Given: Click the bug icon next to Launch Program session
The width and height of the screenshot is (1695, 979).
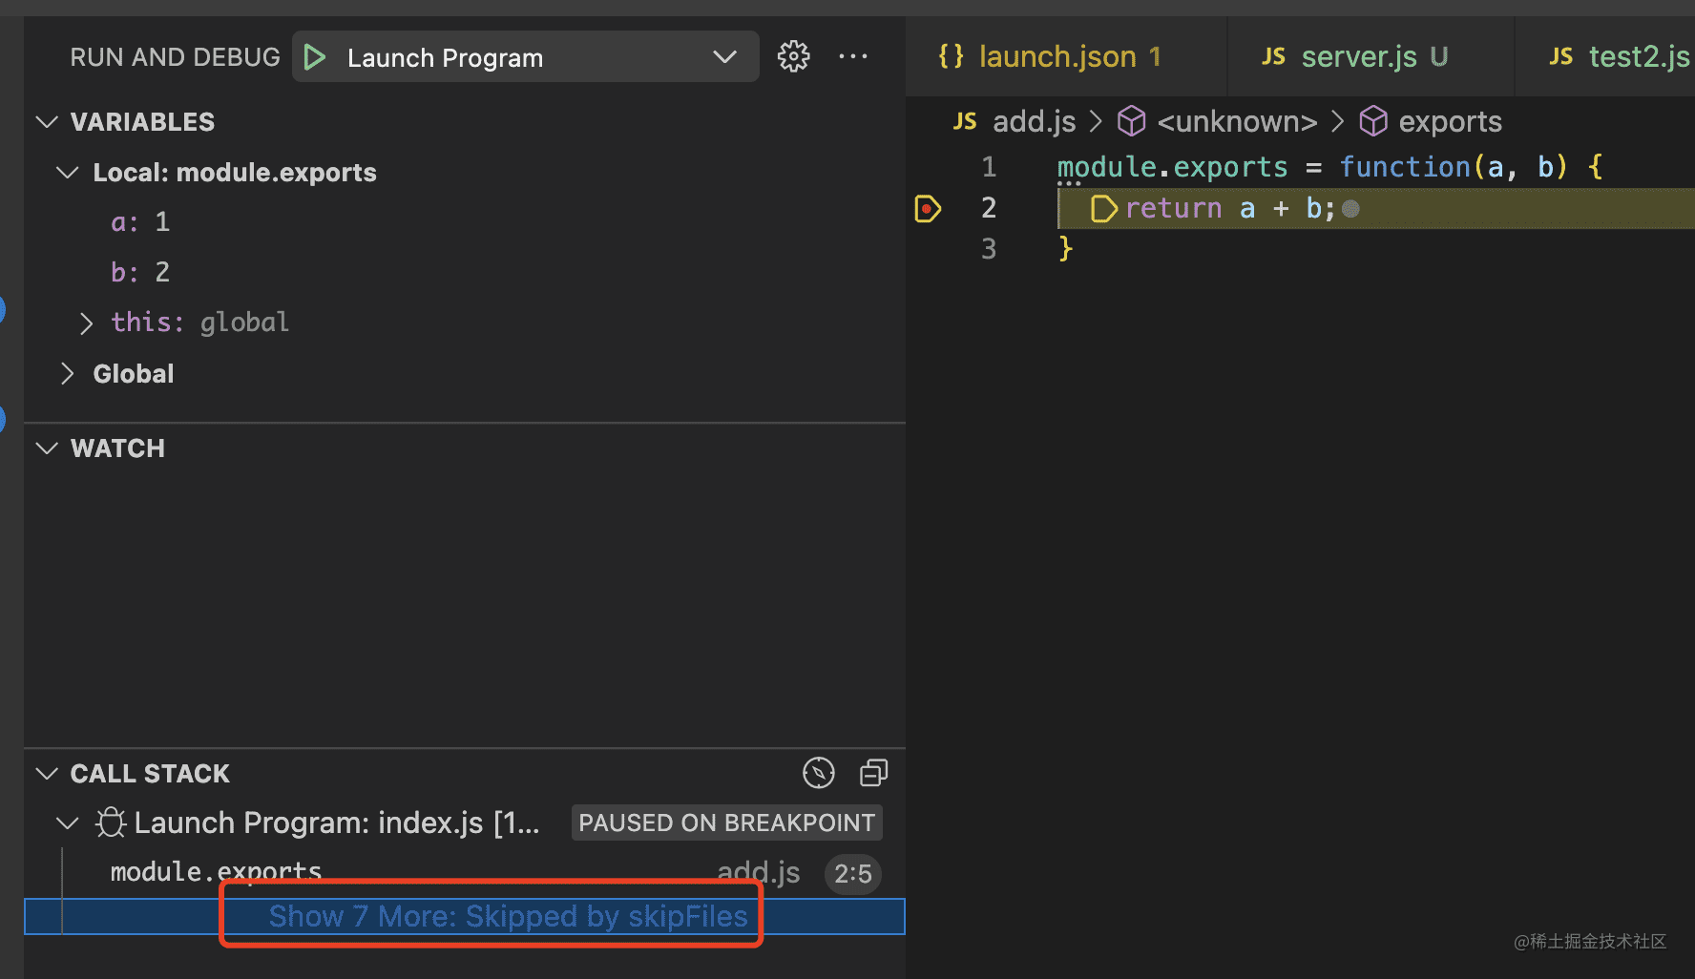Looking at the screenshot, I should pos(111,823).
